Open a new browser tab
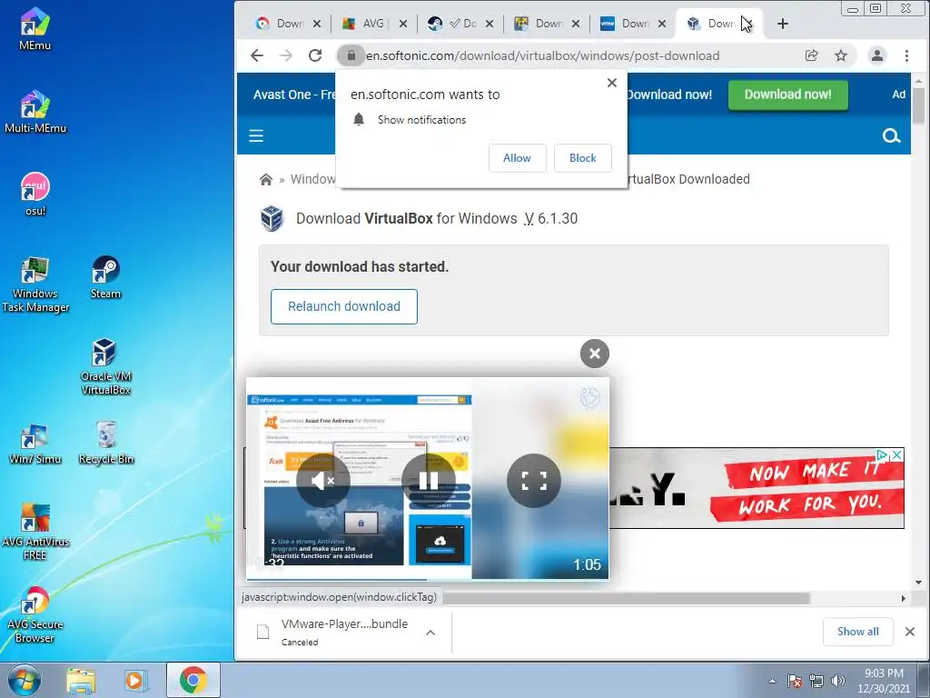This screenshot has width=930, height=698. (x=783, y=24)
